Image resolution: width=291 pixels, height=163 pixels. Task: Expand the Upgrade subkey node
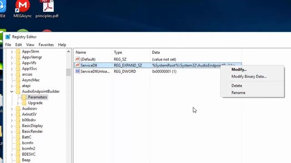pos(18,103)
